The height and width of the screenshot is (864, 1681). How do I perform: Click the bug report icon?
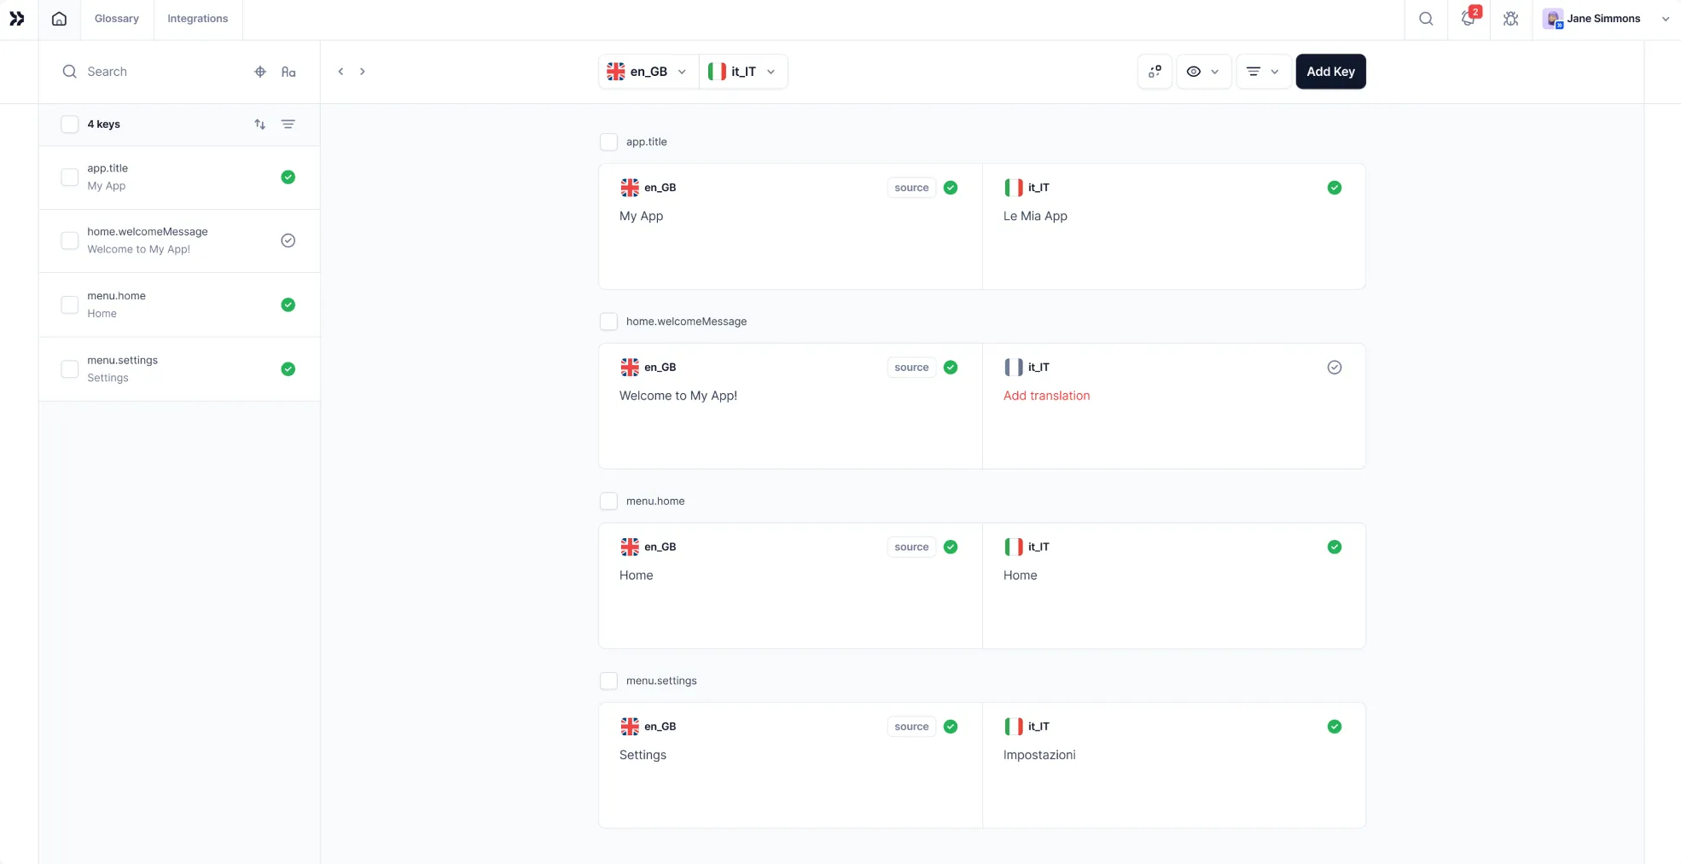[1510, 19]
